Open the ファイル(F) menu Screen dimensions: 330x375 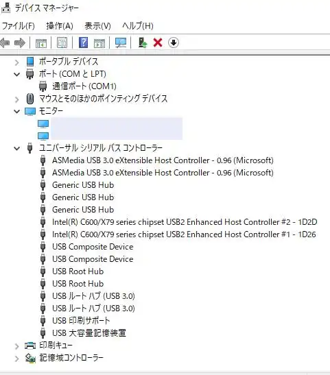point(19,26)
